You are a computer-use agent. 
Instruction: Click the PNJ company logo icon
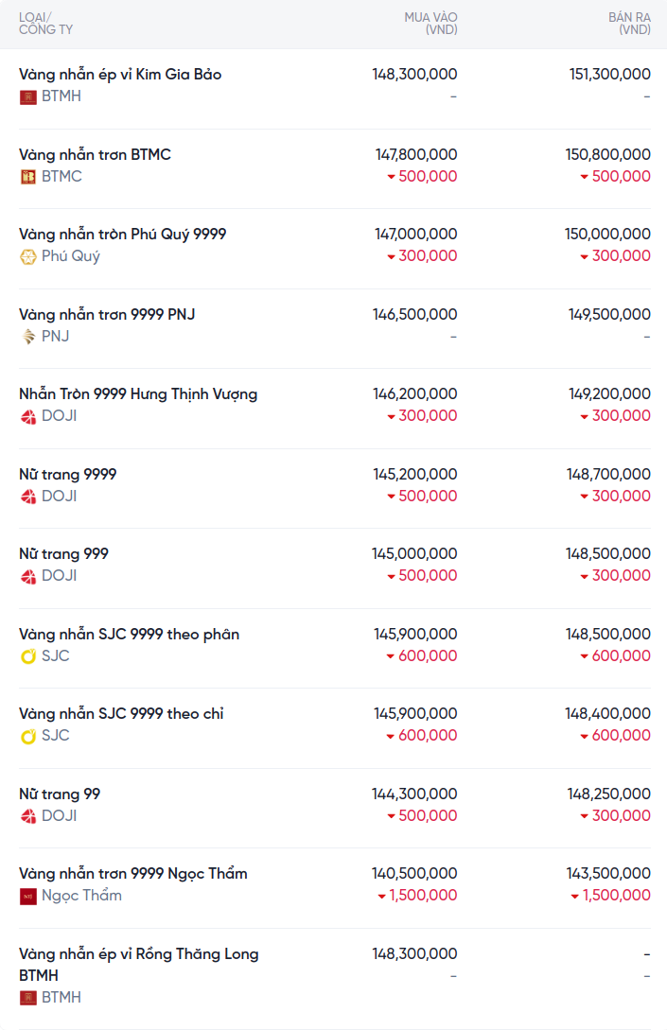tap(28, 337)
